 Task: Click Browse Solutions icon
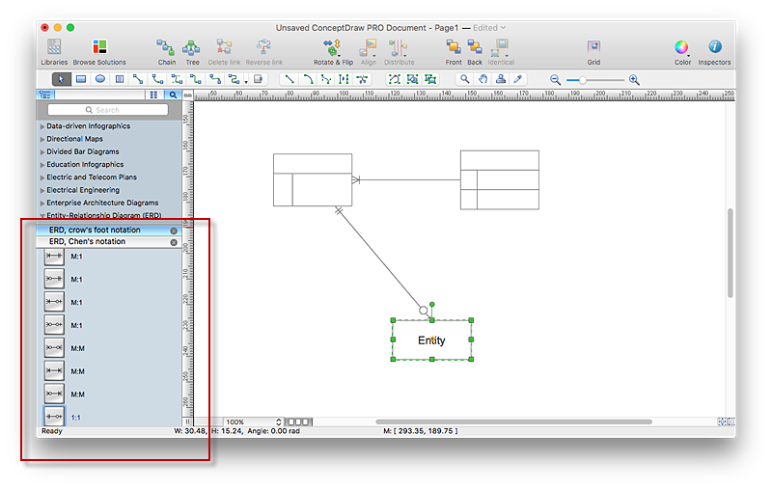click(x=99, y=52)
